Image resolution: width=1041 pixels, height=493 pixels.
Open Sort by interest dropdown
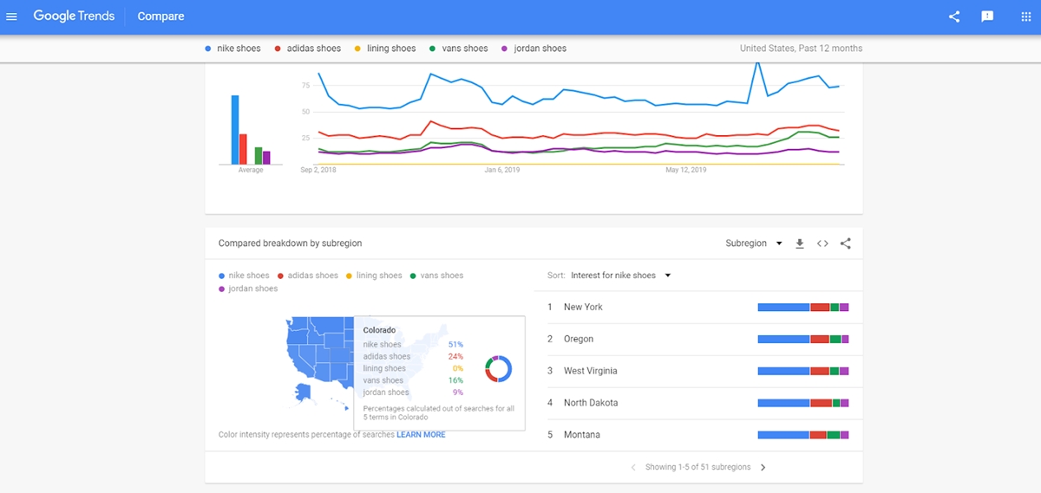(621, 276)
